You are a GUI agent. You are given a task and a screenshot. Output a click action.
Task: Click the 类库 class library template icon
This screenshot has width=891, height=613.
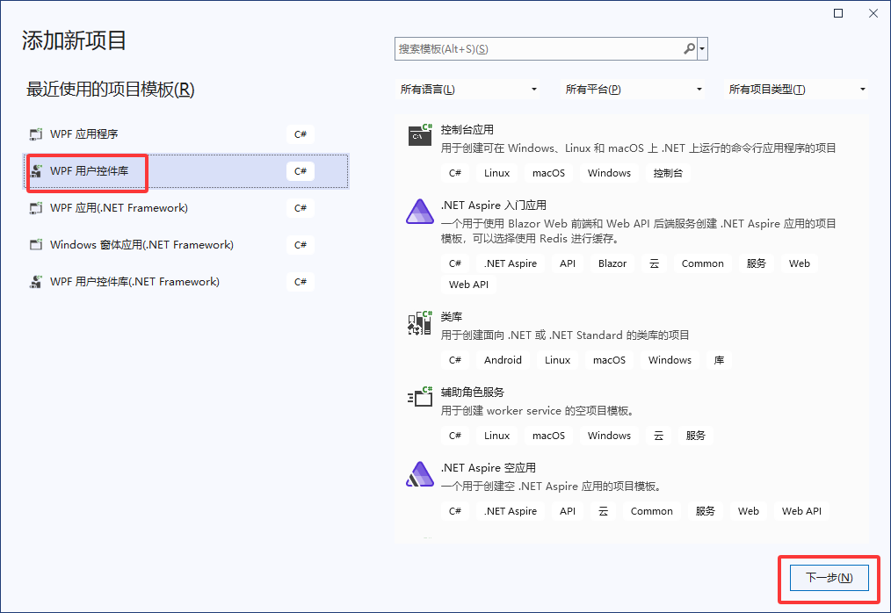point(419,323)
